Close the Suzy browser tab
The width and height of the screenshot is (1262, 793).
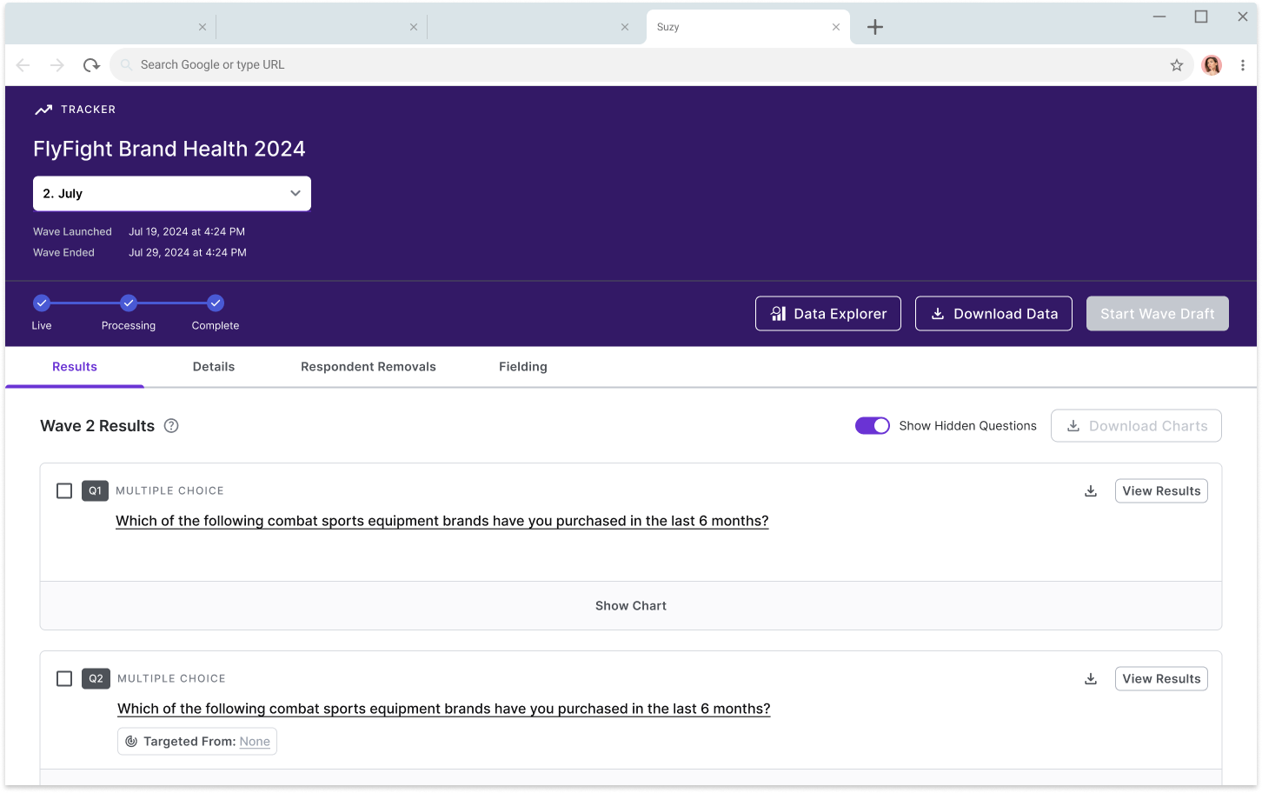coord(836,27)
